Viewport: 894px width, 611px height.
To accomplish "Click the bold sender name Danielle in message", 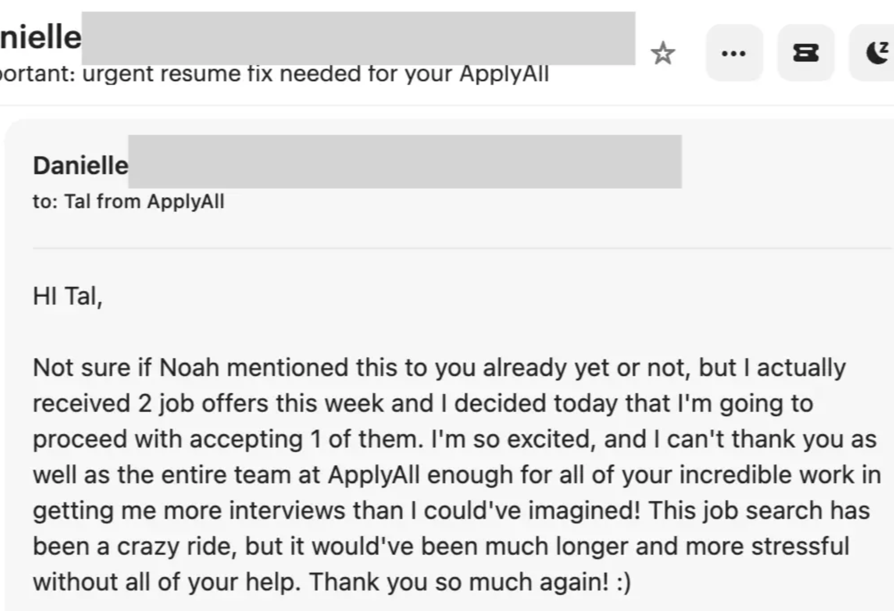I will 81,166.
